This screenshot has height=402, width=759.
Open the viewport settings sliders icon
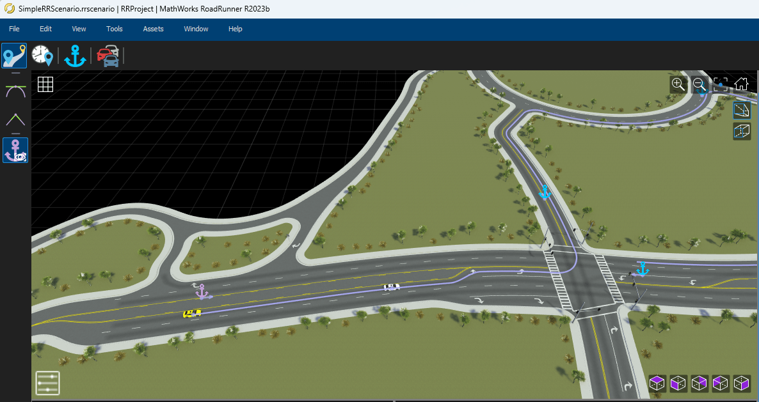(x=47, y=383)
